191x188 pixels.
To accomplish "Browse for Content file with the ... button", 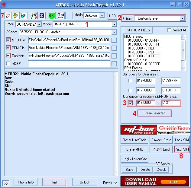I will coord(114,56).
